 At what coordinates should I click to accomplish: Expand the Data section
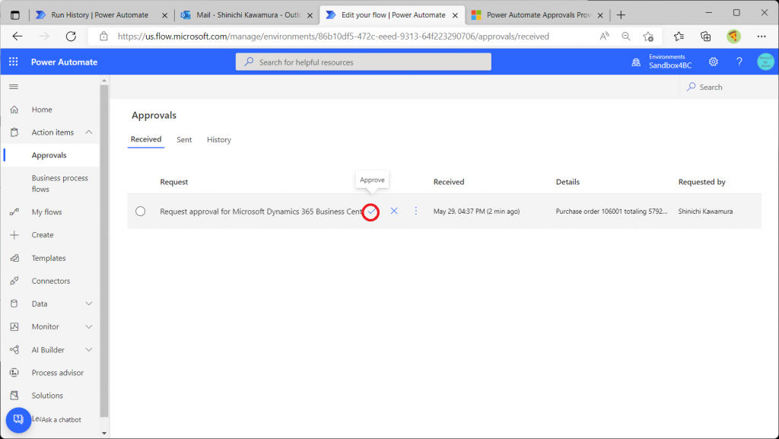(x=89, y=304)
